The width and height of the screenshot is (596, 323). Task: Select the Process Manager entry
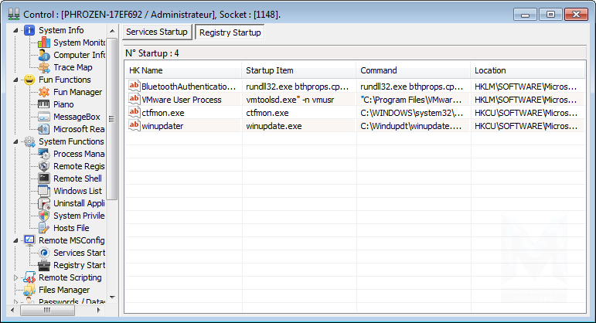click(x=78, y=154)
